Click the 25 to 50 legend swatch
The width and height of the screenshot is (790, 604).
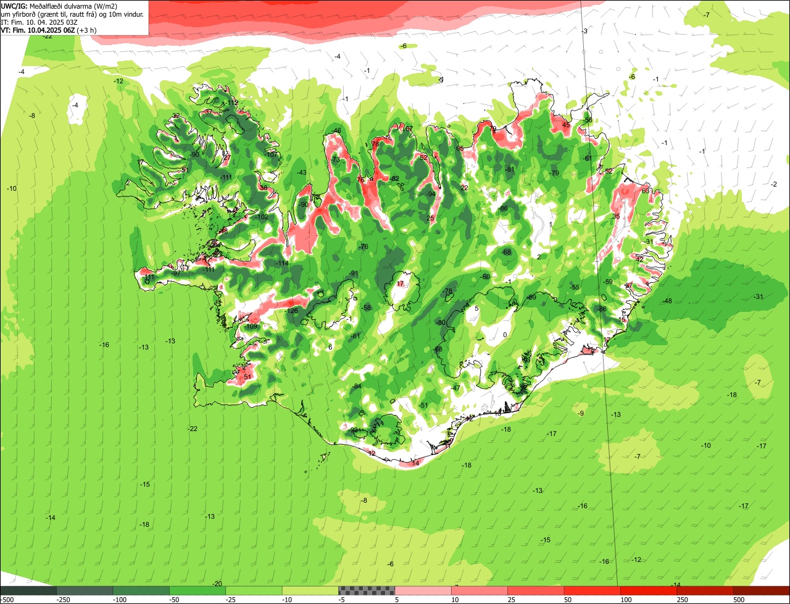pos(536,590)
